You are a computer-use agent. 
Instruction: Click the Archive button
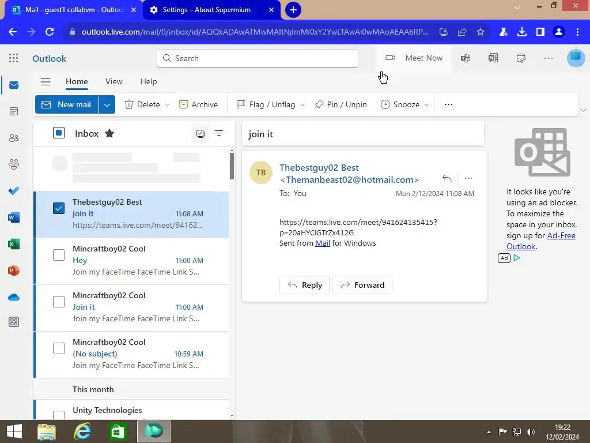(198, 104)
